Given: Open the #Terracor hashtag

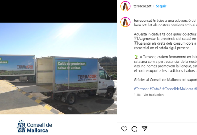Looking at the screenshot, I should click(141, 89).
